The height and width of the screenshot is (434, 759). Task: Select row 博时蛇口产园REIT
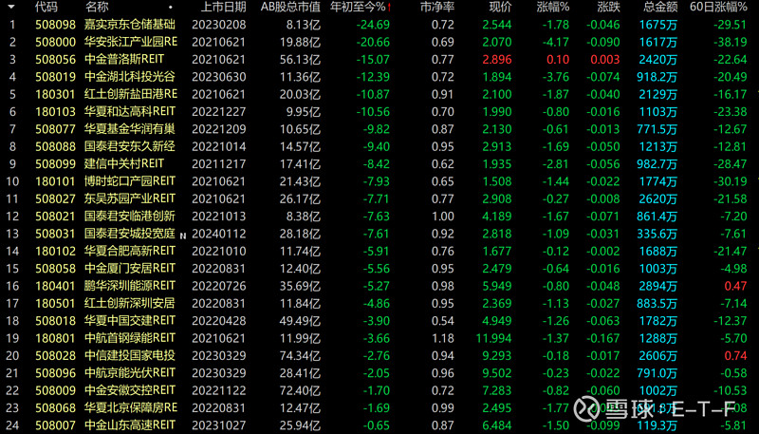(x=379, y=181)
